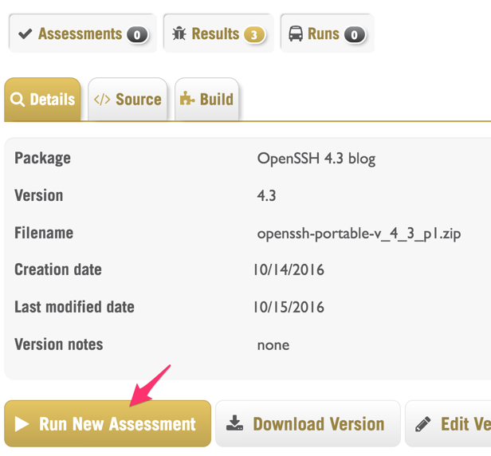Select filename 'openssh-portable-v_4_3_p1.zip'

[359, 234]
